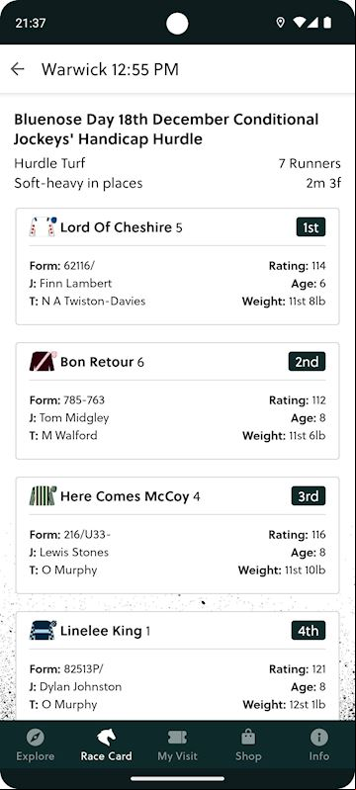Tap the 3rd place badge
Viewport: 356px width, 790px height.
point(309,495)
